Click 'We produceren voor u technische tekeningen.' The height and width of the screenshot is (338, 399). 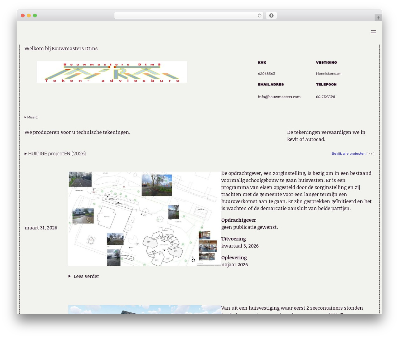77,132
